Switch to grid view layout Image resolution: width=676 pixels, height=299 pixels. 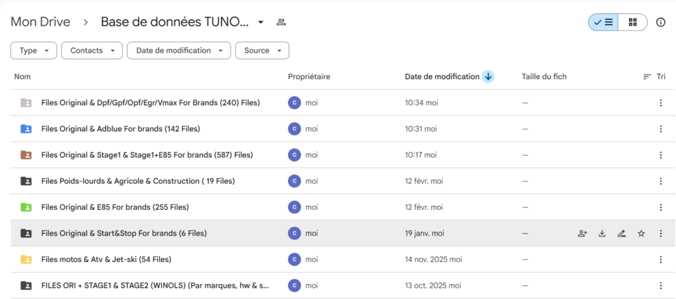[632, 22]
